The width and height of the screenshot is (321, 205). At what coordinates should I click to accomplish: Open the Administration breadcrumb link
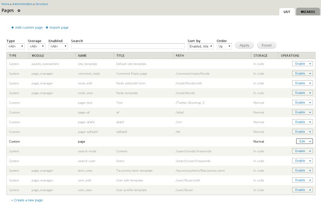point(22,4)
